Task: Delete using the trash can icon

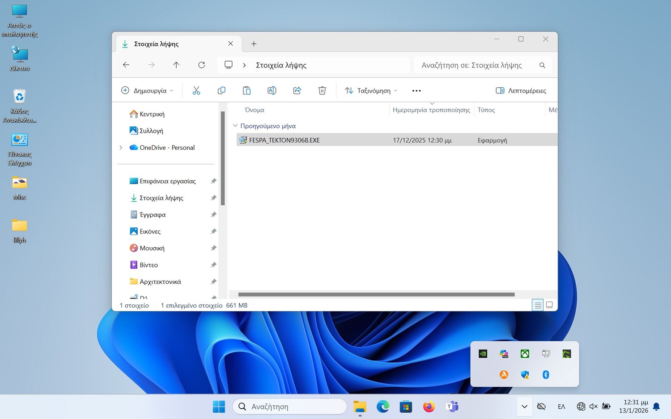Action: 322,91
